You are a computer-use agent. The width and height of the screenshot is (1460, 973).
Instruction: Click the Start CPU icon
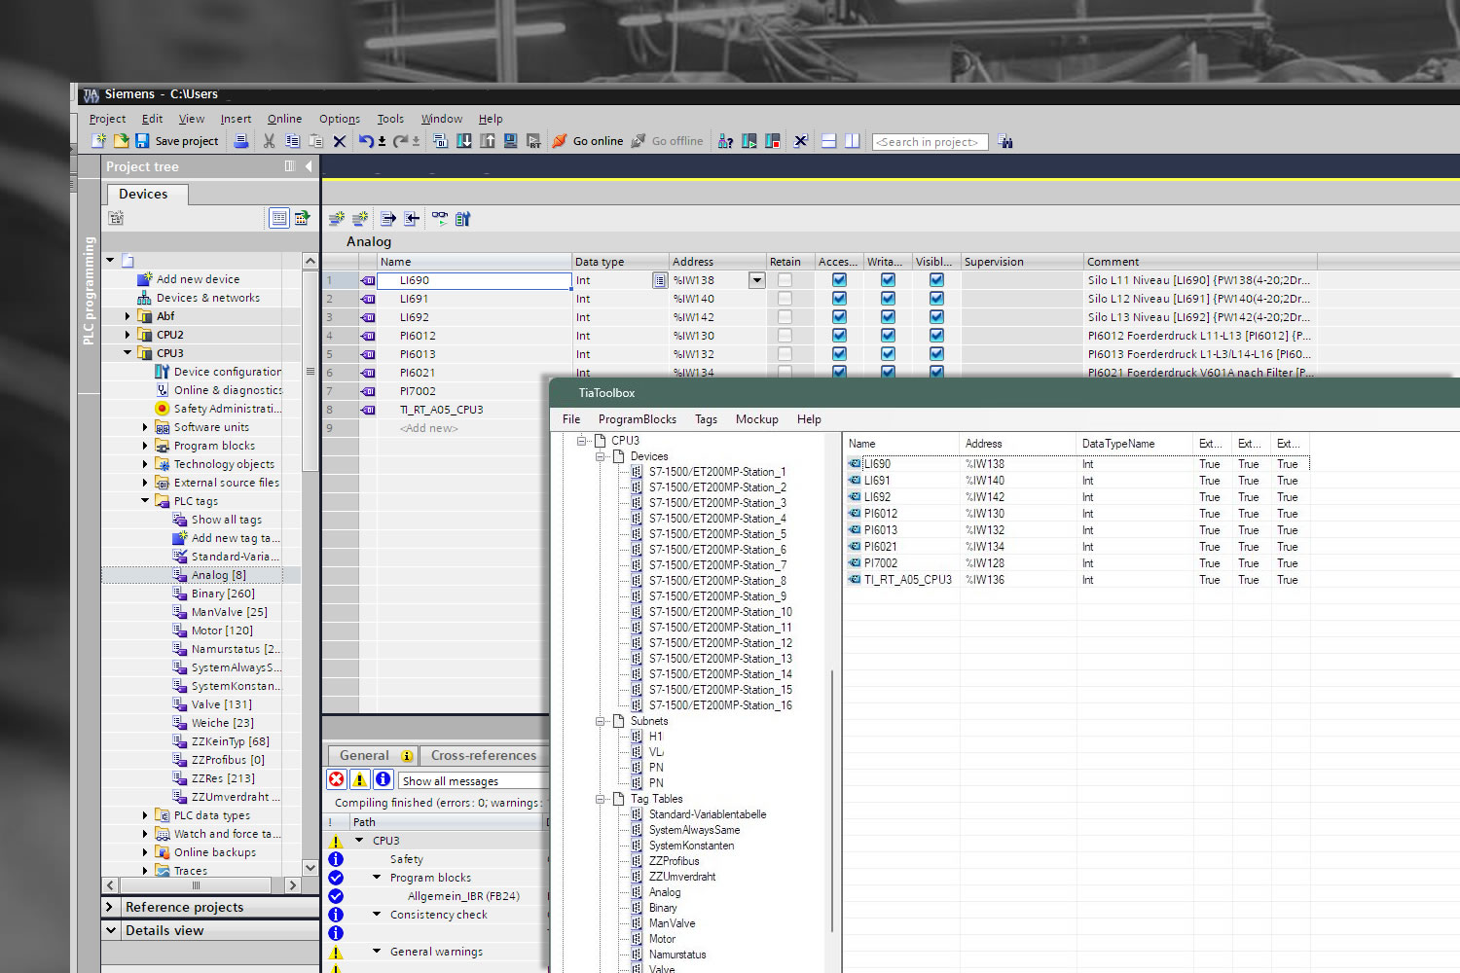click(x=749, y=141)
